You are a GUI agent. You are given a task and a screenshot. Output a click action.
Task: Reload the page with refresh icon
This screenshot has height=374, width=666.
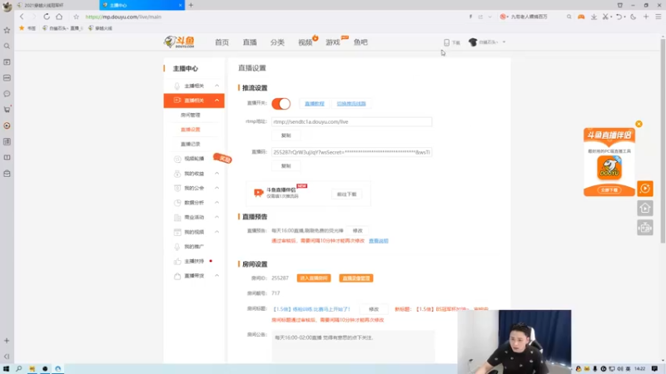pos(47,17)
